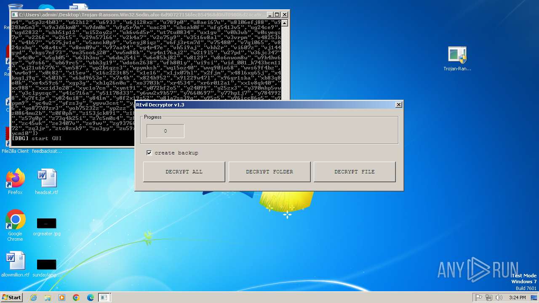Click the clock showing 3:24 PM
539x303 pixels.
click(517, 298)
